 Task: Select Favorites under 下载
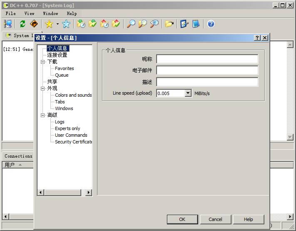[65, 68]
